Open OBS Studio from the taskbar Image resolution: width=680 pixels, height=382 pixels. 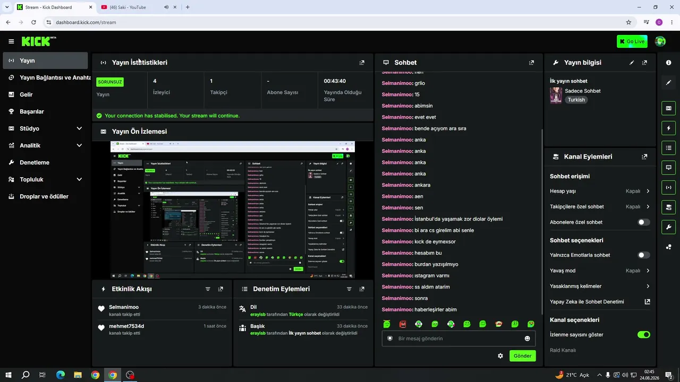tap(130, 375)
